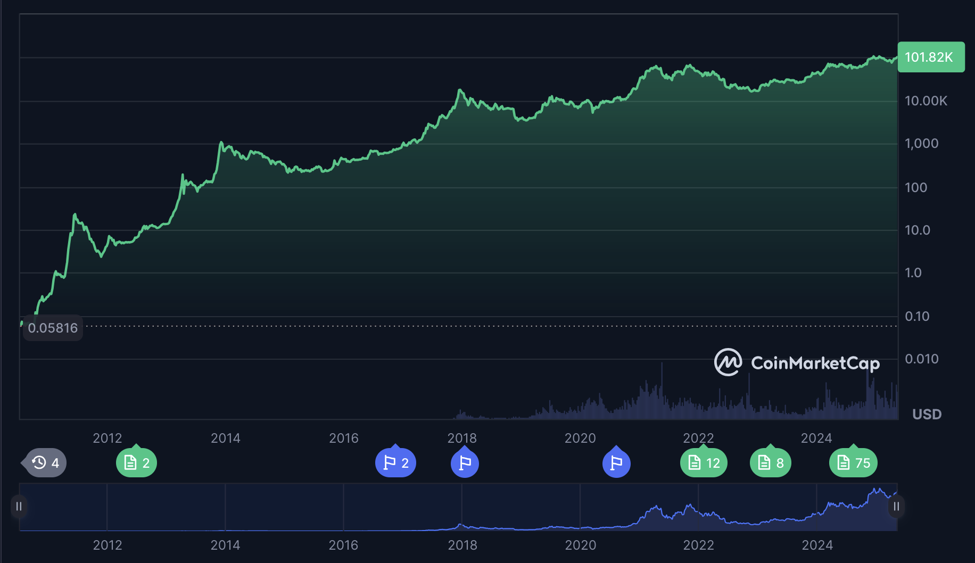975x563 pixels.
Task: Click the 2016 label on main chart axis
Action: click(x=344, y=438)
